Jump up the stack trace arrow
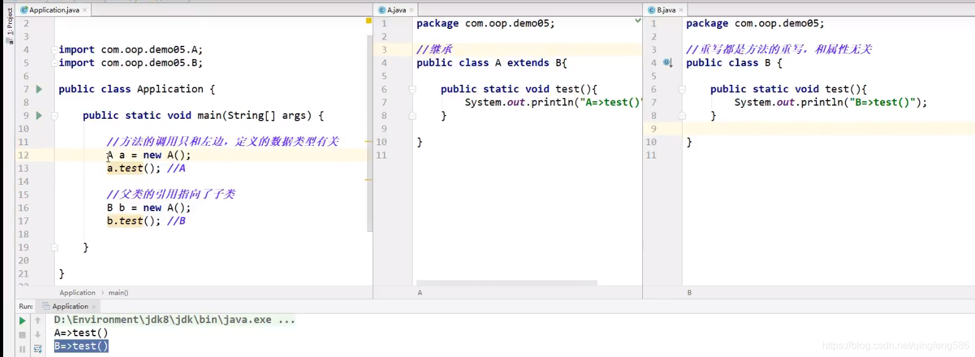Image resolution: width=975 pixels, height=357 pixels. pos(38,321)
